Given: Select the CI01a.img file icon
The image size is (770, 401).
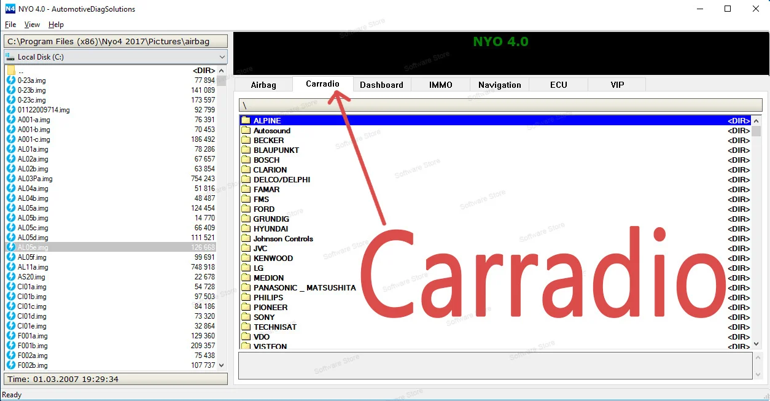Looking at the screenshot, I should click(x=11, y=287).
